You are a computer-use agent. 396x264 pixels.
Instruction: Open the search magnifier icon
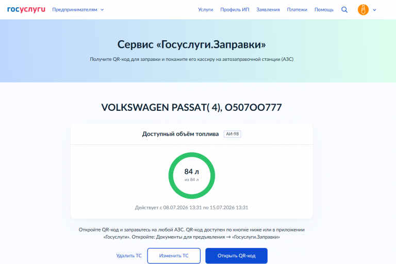point(344,10)
